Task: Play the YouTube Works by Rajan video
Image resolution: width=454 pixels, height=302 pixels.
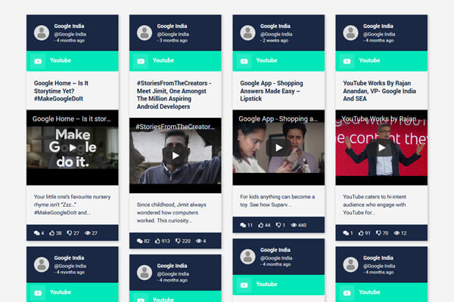Action: click(x=381, y=148)
